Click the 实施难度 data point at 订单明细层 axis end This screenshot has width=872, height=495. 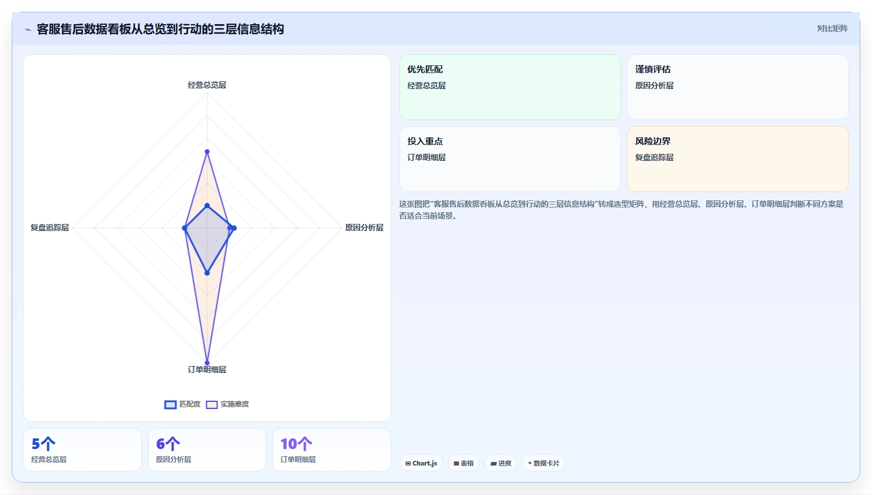[207, 363]
